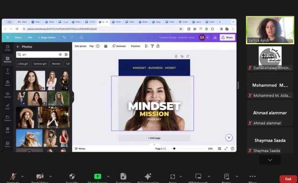Open Brand tab in Canva sidebar
Image resolution: width=298 pixels, height=183 pixels.
7,83
